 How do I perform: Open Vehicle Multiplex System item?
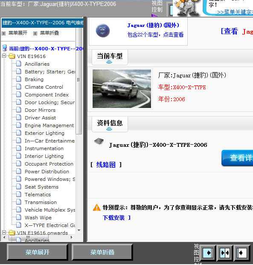coord(50,210)
